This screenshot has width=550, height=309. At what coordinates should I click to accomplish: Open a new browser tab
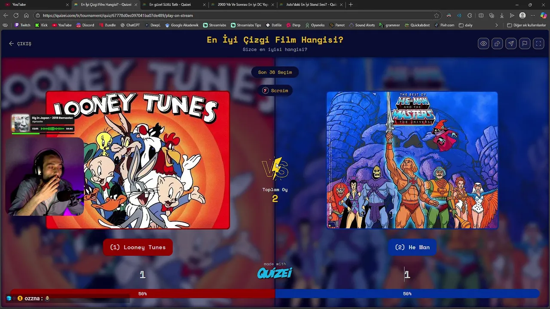pos(351,4)
